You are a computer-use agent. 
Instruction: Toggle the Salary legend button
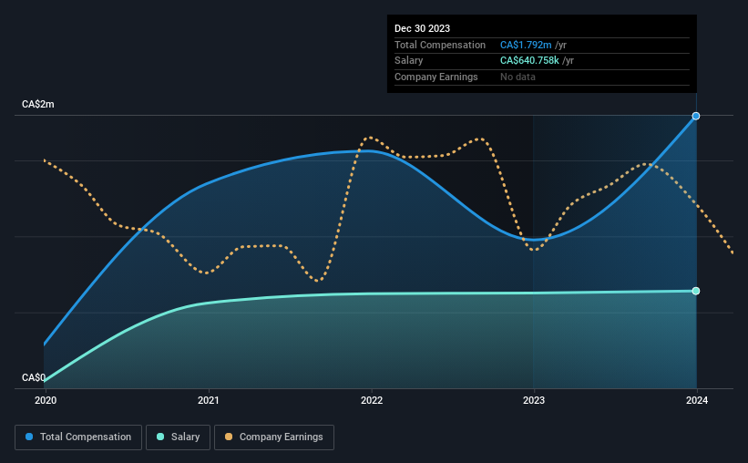coord(178,437)
